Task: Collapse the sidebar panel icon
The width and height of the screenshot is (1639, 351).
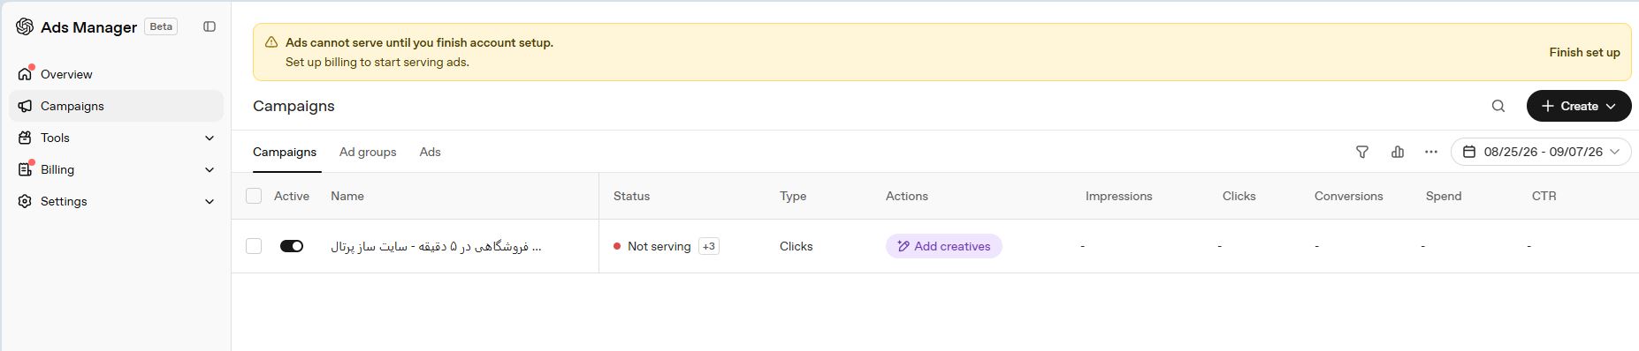Action: [210, 26]
